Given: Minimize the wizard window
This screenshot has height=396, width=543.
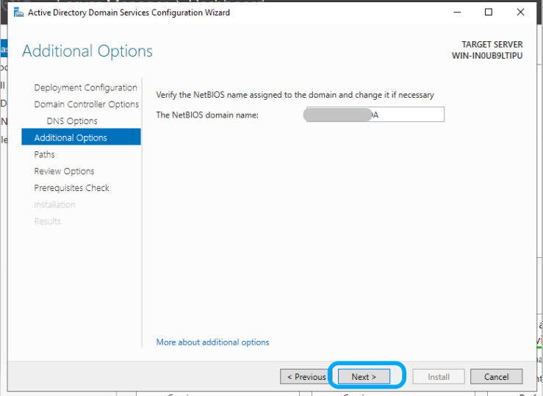Looking at the screenshot, I should click(x=457, y=12).
